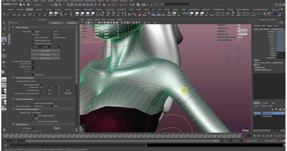Toggle visibility of model_layer

[x=256, y=116]
